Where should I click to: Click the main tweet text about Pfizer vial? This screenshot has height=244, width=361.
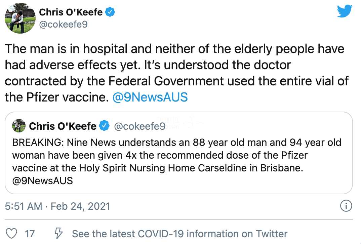click(x=176, y=73)
